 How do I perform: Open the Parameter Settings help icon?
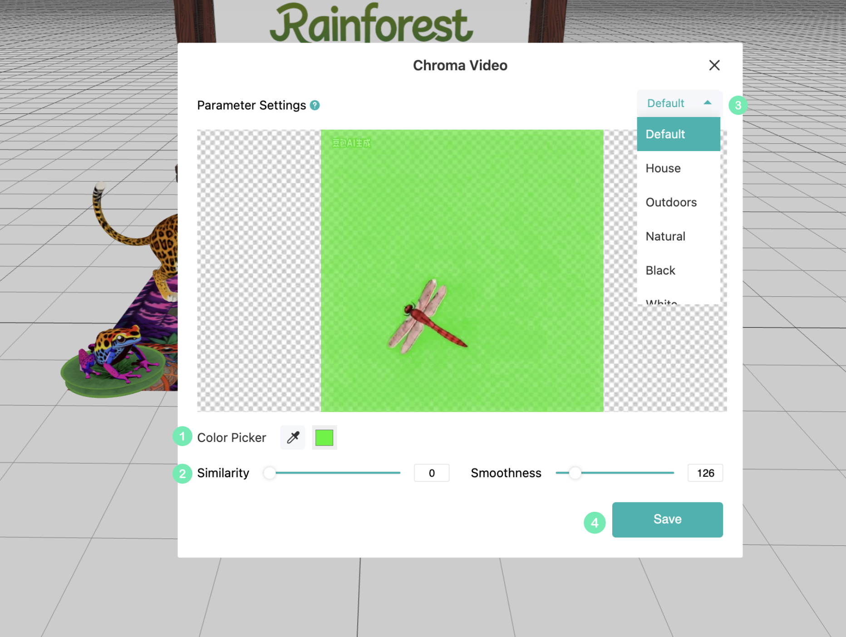pos(315,105)
